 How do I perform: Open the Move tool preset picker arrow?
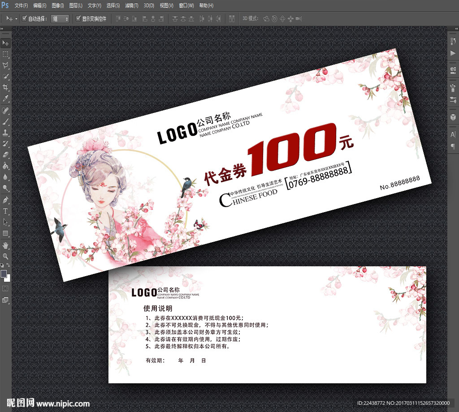(16, 19)
